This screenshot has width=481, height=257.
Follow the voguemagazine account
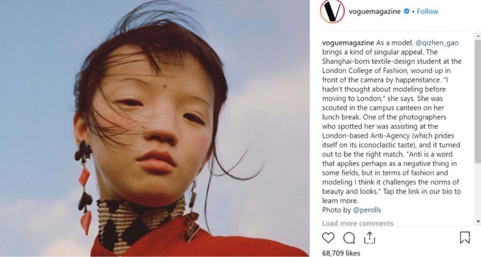[427, 12]
